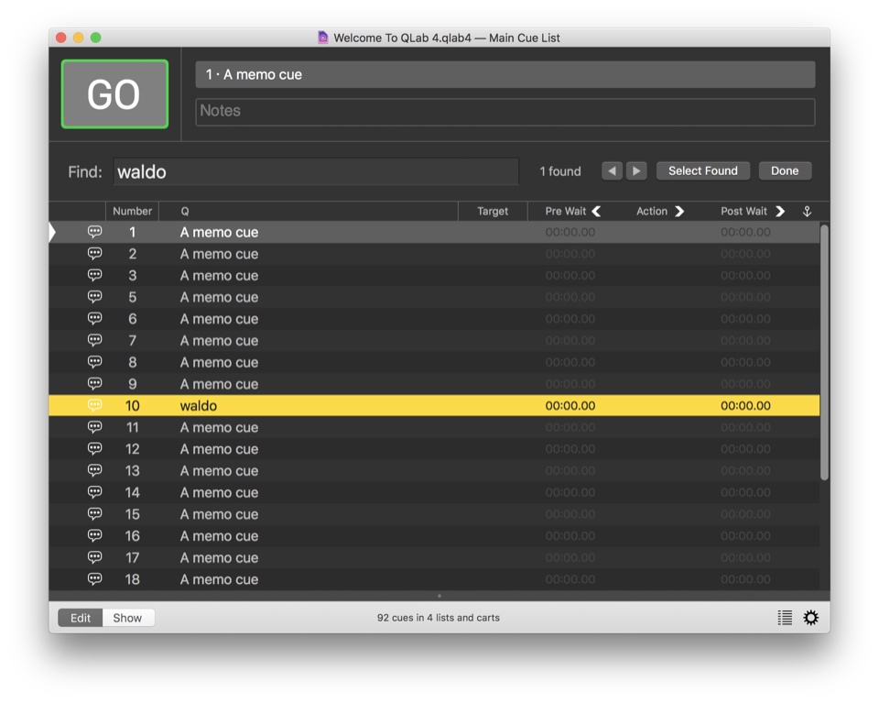Switch to Edit mode
Viewport: 879px width, 703px height.
point(81,618)
